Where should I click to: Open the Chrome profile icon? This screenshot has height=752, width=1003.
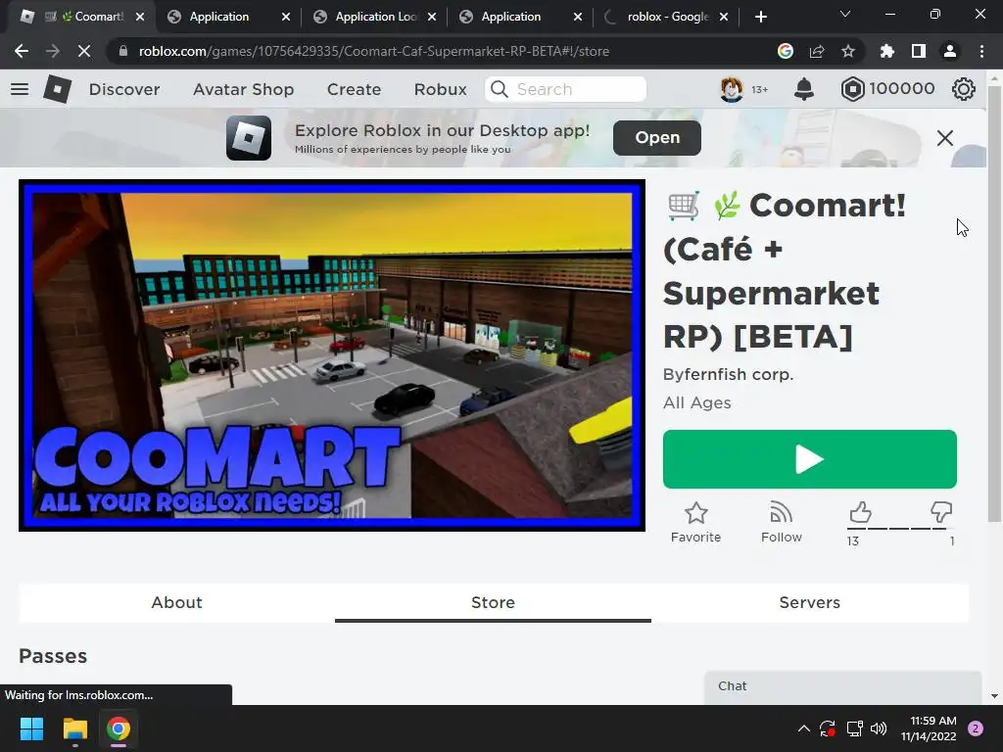(950, 51)
